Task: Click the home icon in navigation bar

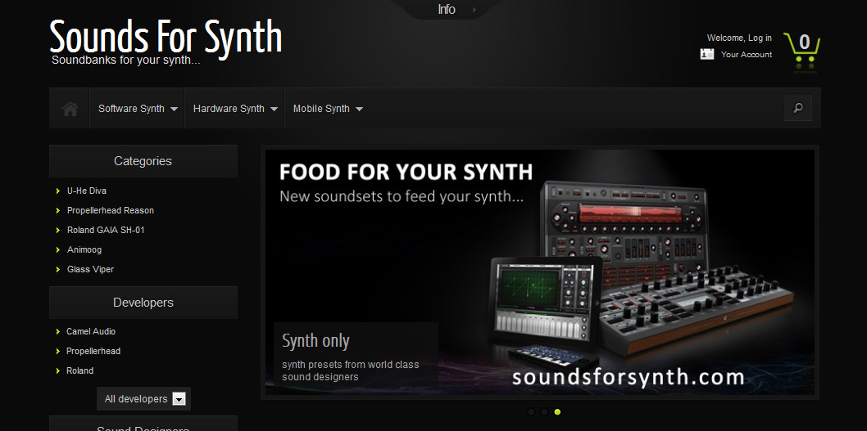Action: click(70, 109)
